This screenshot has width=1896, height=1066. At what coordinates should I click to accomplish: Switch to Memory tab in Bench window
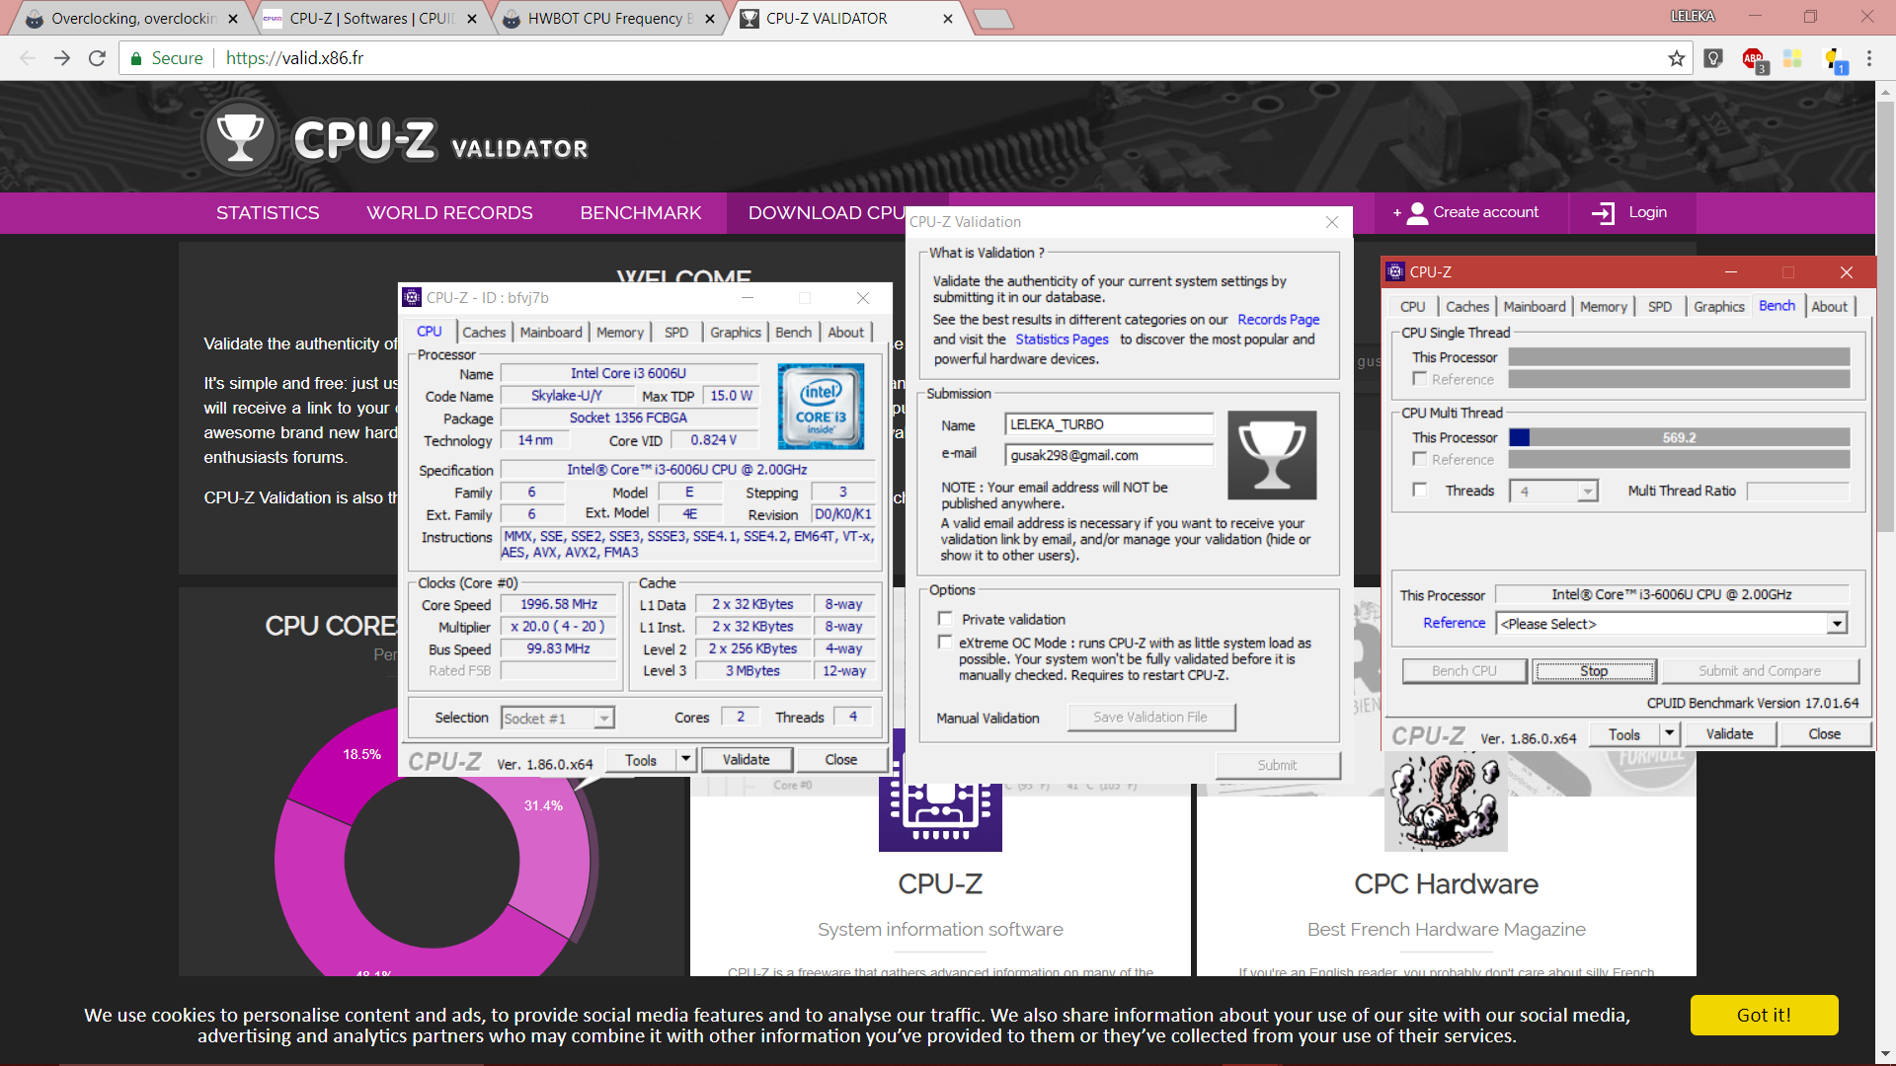tap(1604, 307)
